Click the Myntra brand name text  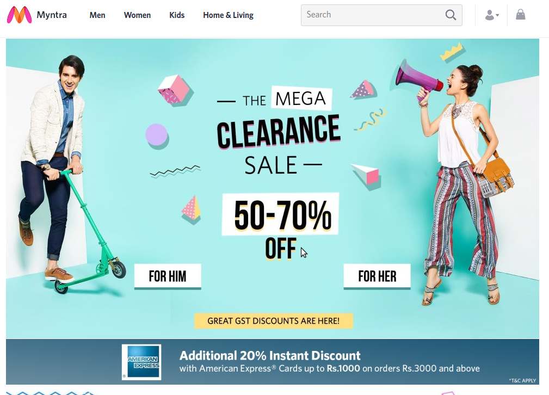52,15
